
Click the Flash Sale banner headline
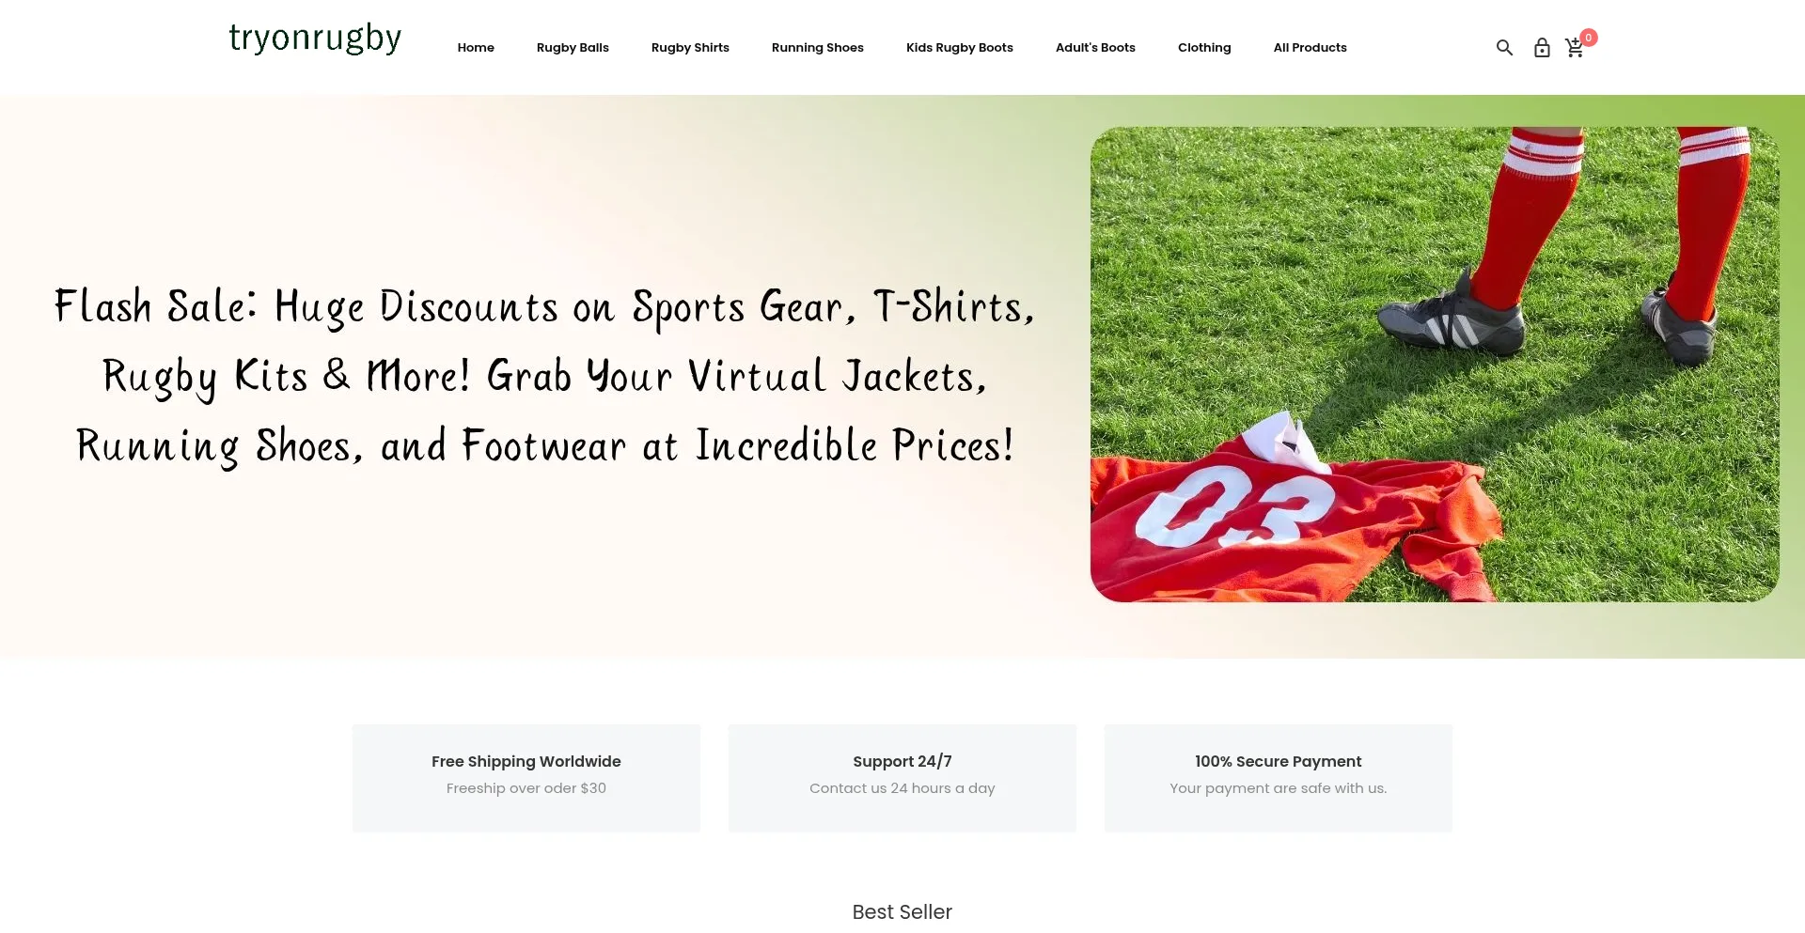545,376
